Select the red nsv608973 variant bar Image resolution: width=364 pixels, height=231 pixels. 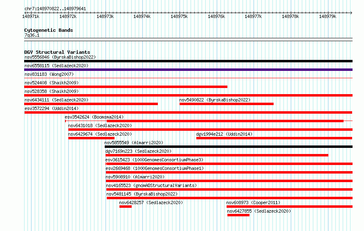coord(290,207)
